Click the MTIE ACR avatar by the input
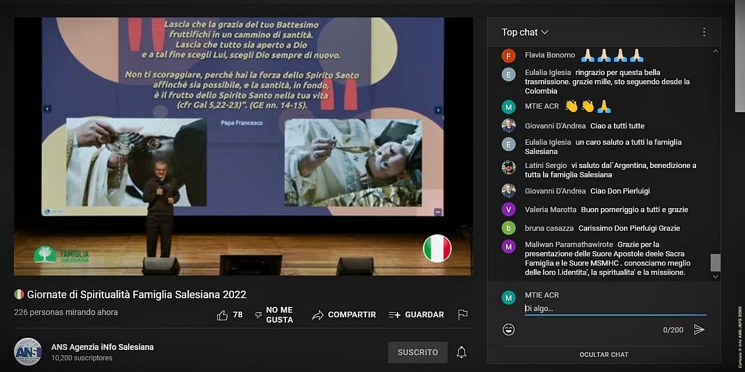The width and height of the screenshot is (745, 372). point(509,298)
